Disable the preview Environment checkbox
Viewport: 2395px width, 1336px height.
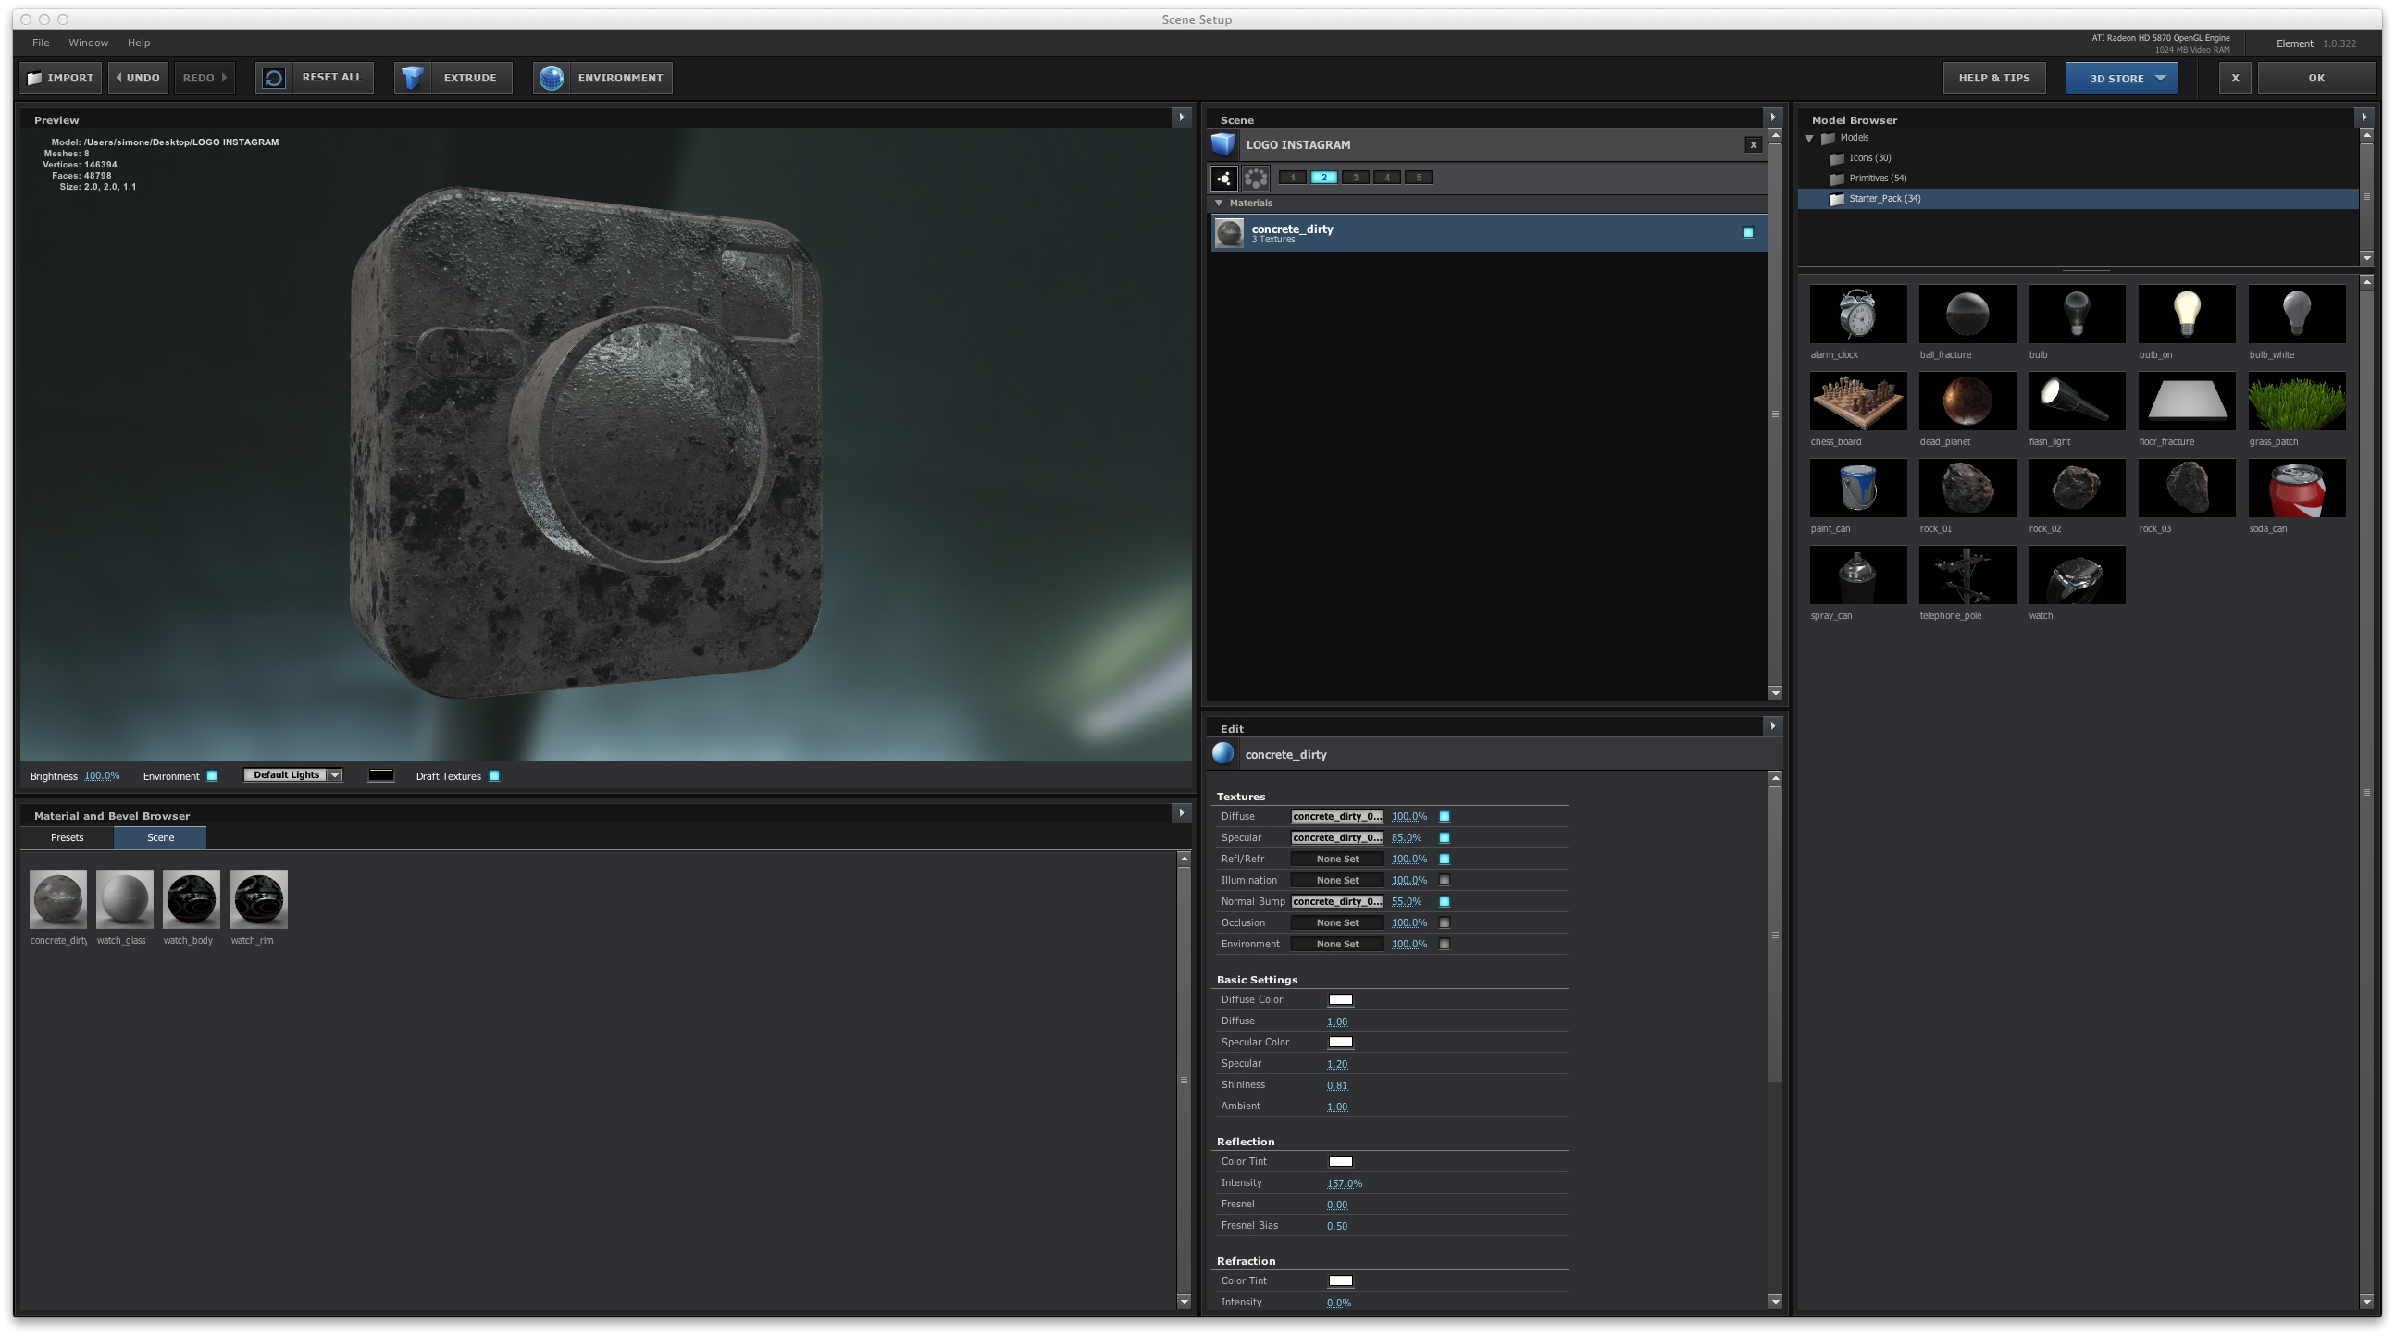click(212, 776)
